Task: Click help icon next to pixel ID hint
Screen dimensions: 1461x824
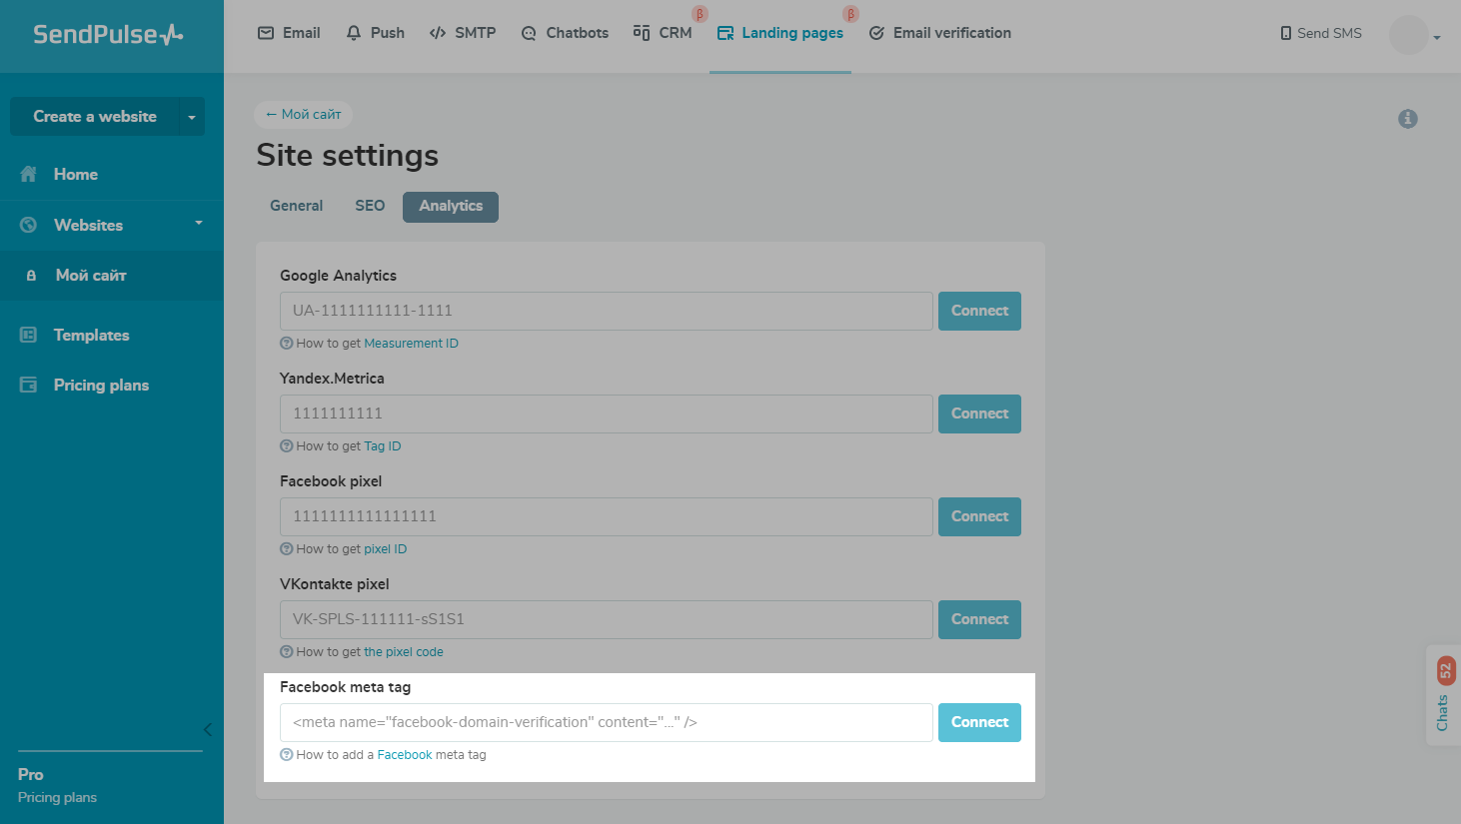Action: click(287, 549)
